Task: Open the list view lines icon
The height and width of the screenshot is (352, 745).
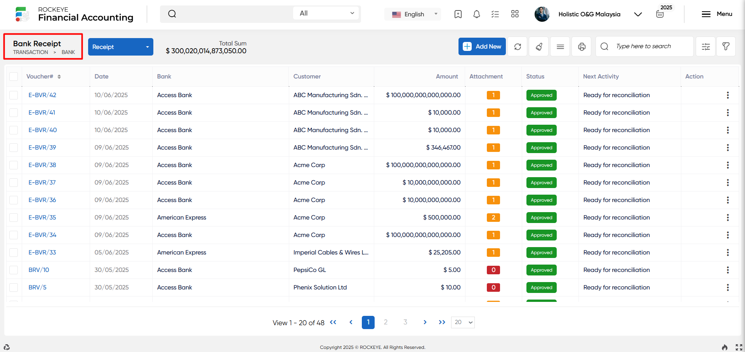Action: [560, 47]
